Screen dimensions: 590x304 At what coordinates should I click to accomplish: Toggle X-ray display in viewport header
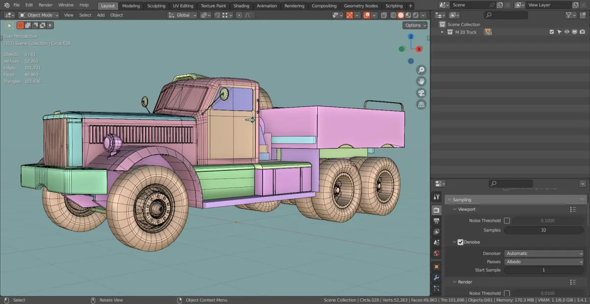(384, 15)
